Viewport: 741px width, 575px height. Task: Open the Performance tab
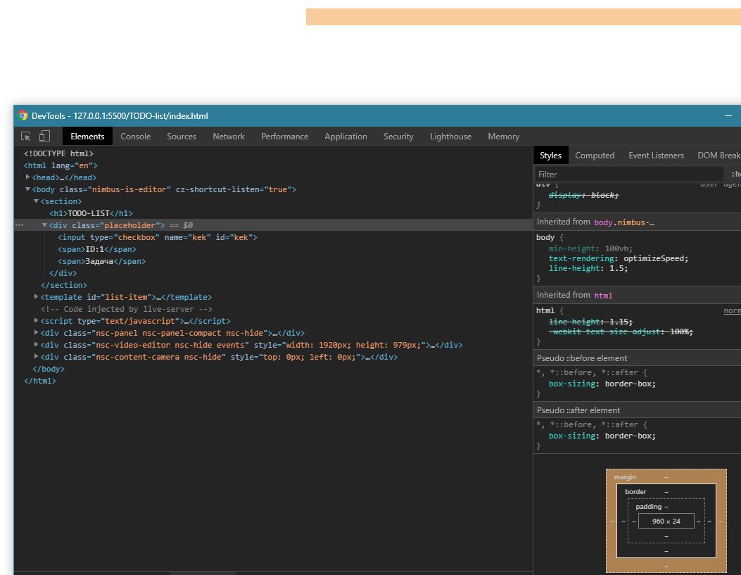[284, 136]
